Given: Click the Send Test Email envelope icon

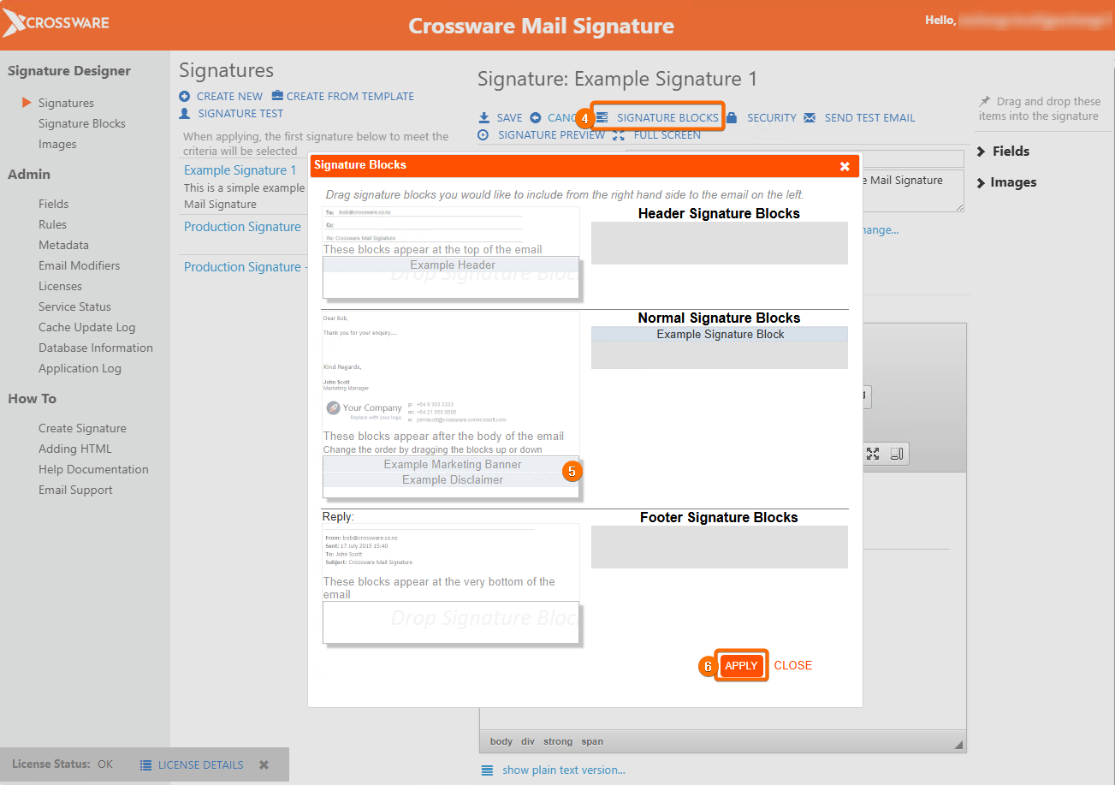Looking at the screenshot, I should coord(810,118).
